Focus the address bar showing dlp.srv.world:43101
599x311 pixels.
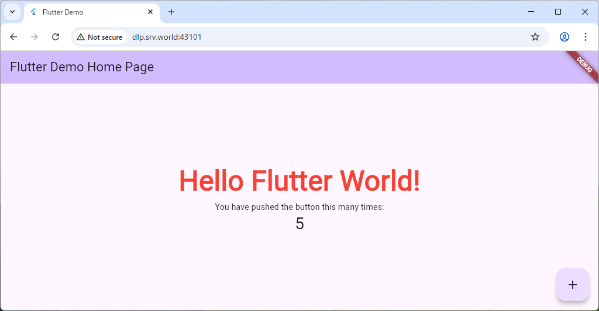(292, 37)
